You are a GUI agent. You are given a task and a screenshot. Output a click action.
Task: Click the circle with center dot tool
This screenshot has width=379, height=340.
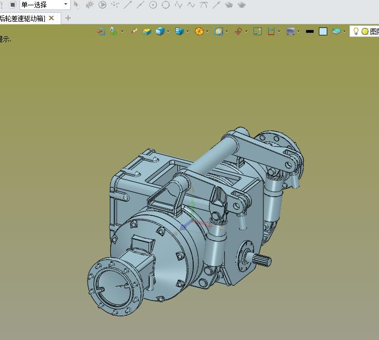click(153, 5)
